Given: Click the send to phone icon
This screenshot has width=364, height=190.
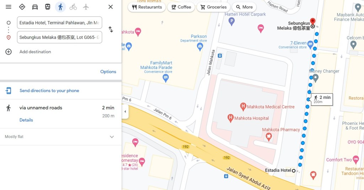Looking at the screenshot, I should tap(9, 91).
